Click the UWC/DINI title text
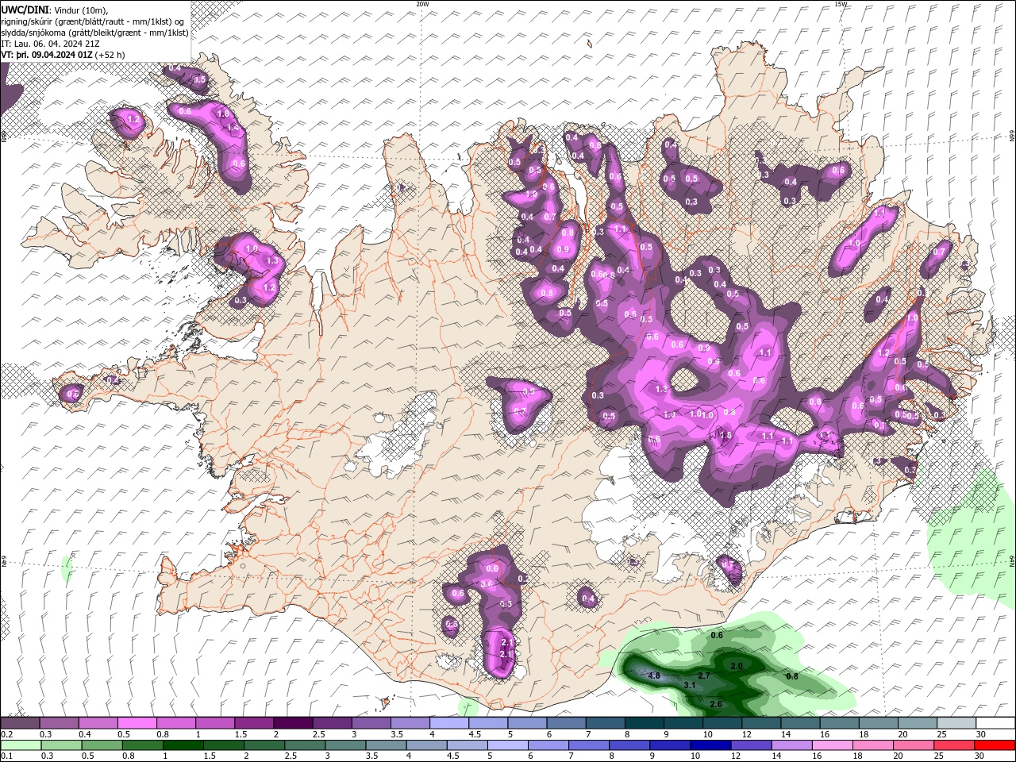This screenshot has height=762, width=1016. pyautogui.click(x=23, y=10)
